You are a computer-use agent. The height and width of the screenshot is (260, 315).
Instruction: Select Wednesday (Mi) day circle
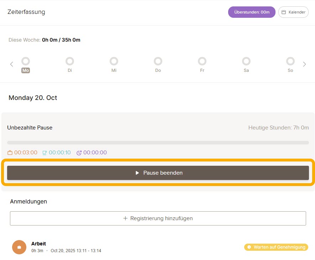tap(114, 61)
